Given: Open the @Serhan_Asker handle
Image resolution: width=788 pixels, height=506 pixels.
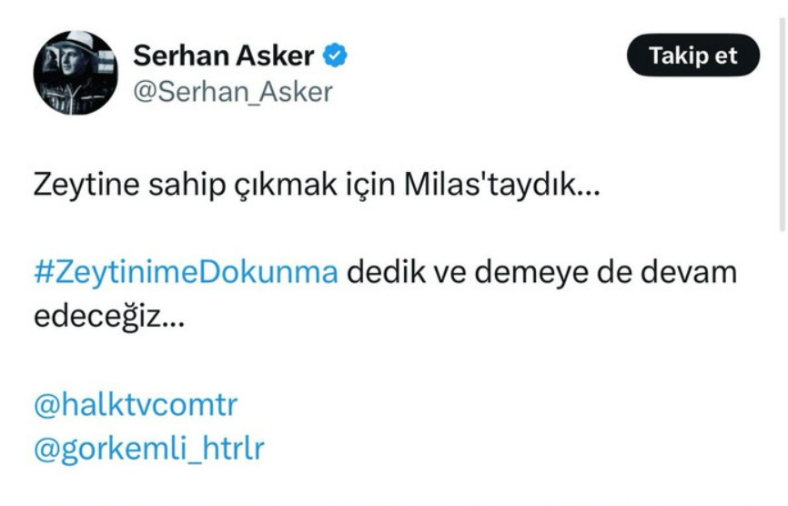Looking at the screenshot, I should click(233, 91).
